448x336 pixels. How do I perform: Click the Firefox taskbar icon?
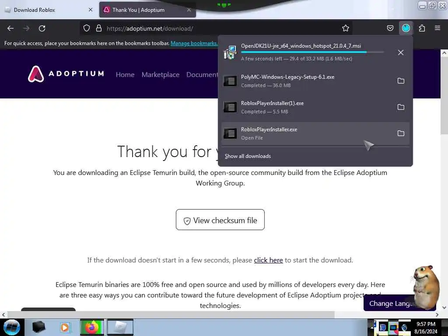coord(92,327)
